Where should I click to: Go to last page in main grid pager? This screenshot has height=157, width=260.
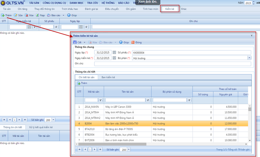tap(25, 120)
